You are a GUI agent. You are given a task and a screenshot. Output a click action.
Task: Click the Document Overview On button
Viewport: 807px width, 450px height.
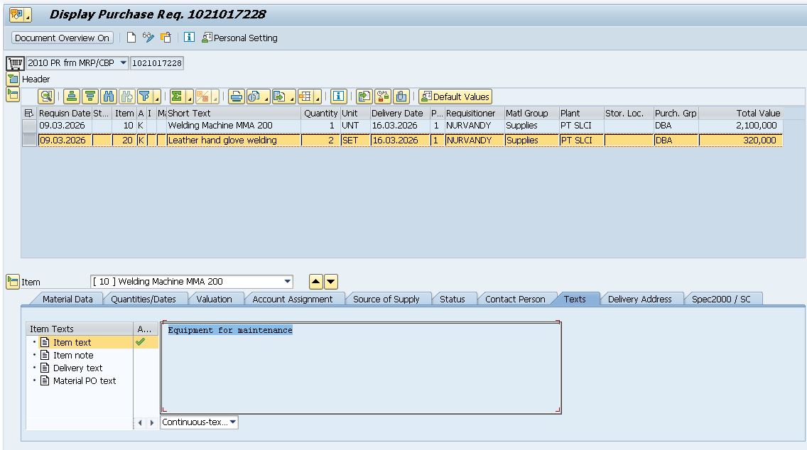[63, 38]
